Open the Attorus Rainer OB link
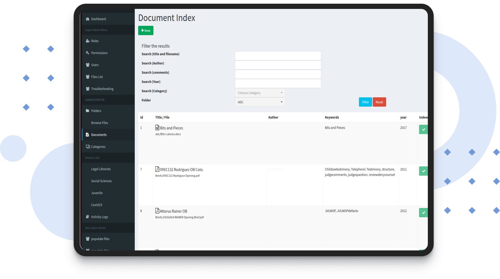The width and height of the screenshot is (500, 279). click(x=174, y=211)
